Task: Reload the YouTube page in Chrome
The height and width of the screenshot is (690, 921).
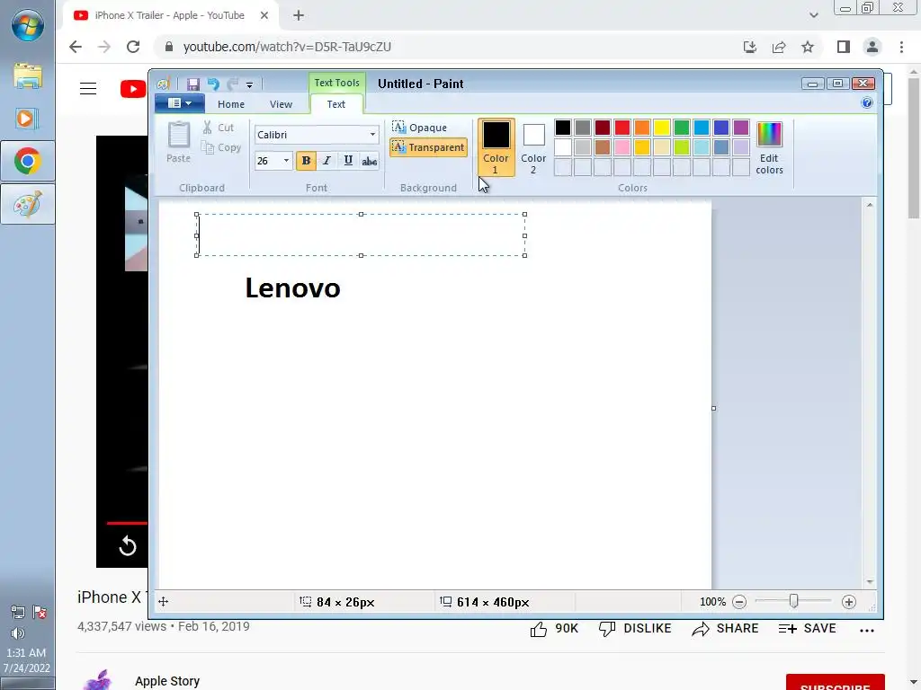Action: pos(133,47)
